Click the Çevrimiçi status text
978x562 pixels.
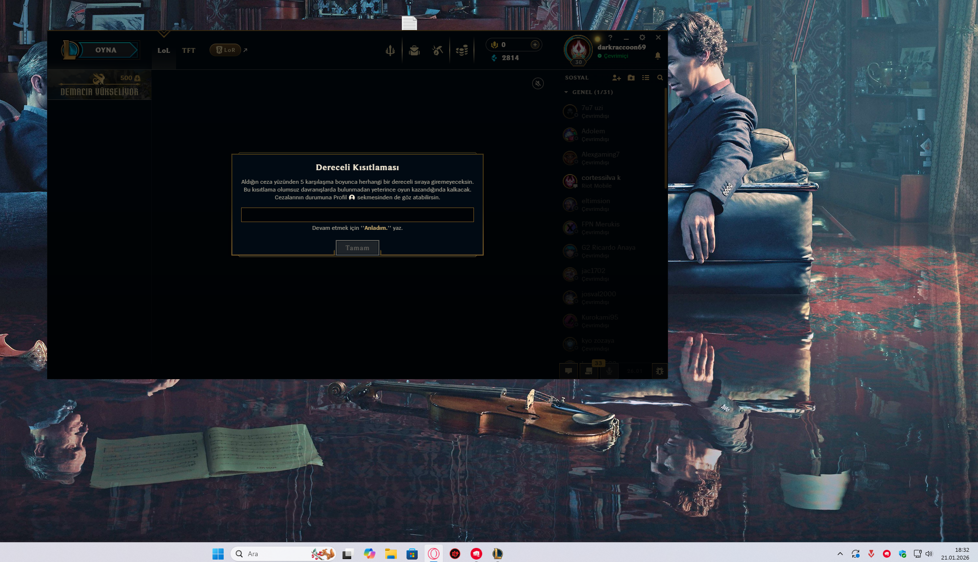pos(616,56)
